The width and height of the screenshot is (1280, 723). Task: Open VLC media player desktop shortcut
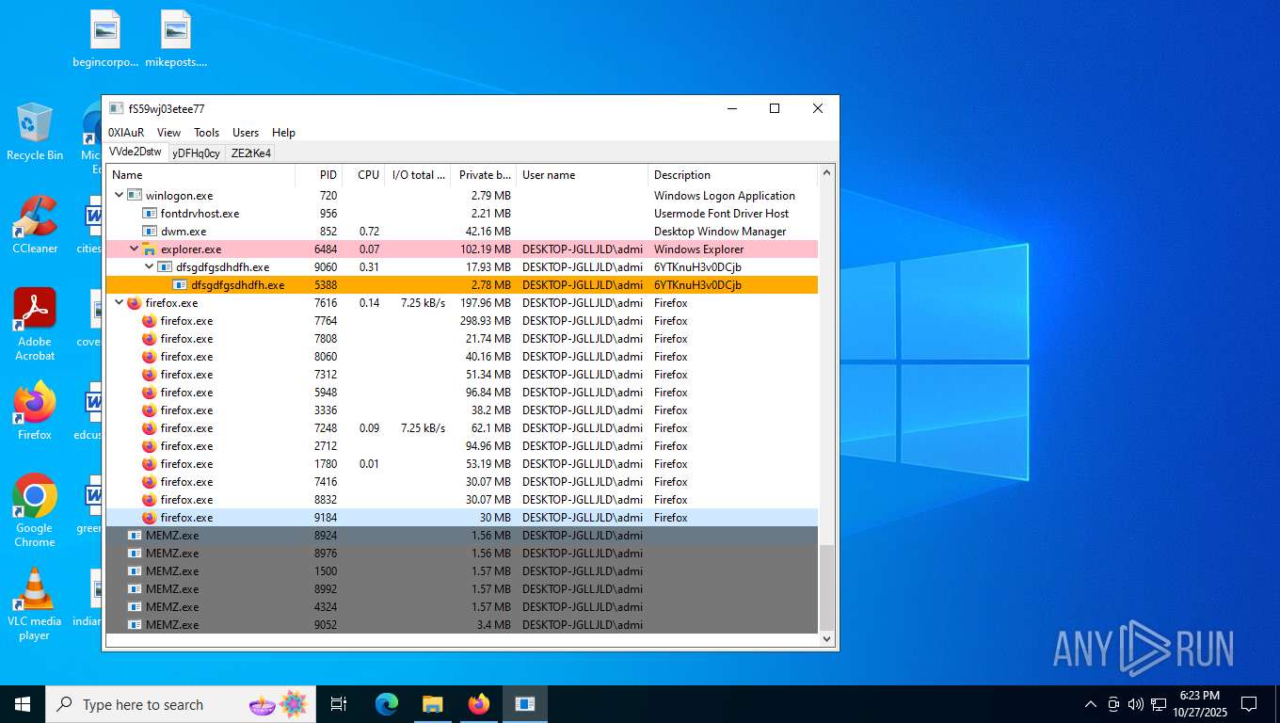pos(35,603)
